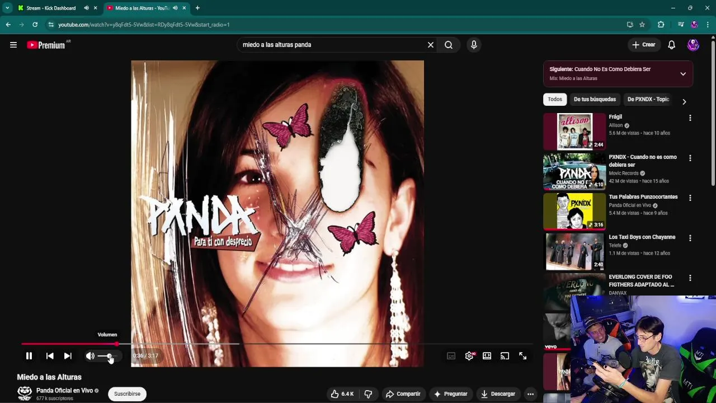Run search with the magnifier button
This screenshot has height=403, width=716.
(x=449, y=45)
